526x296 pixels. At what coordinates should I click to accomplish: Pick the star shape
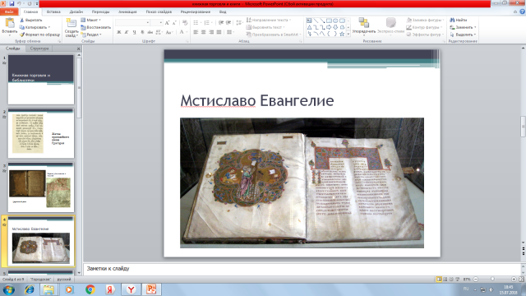point(342,34)
